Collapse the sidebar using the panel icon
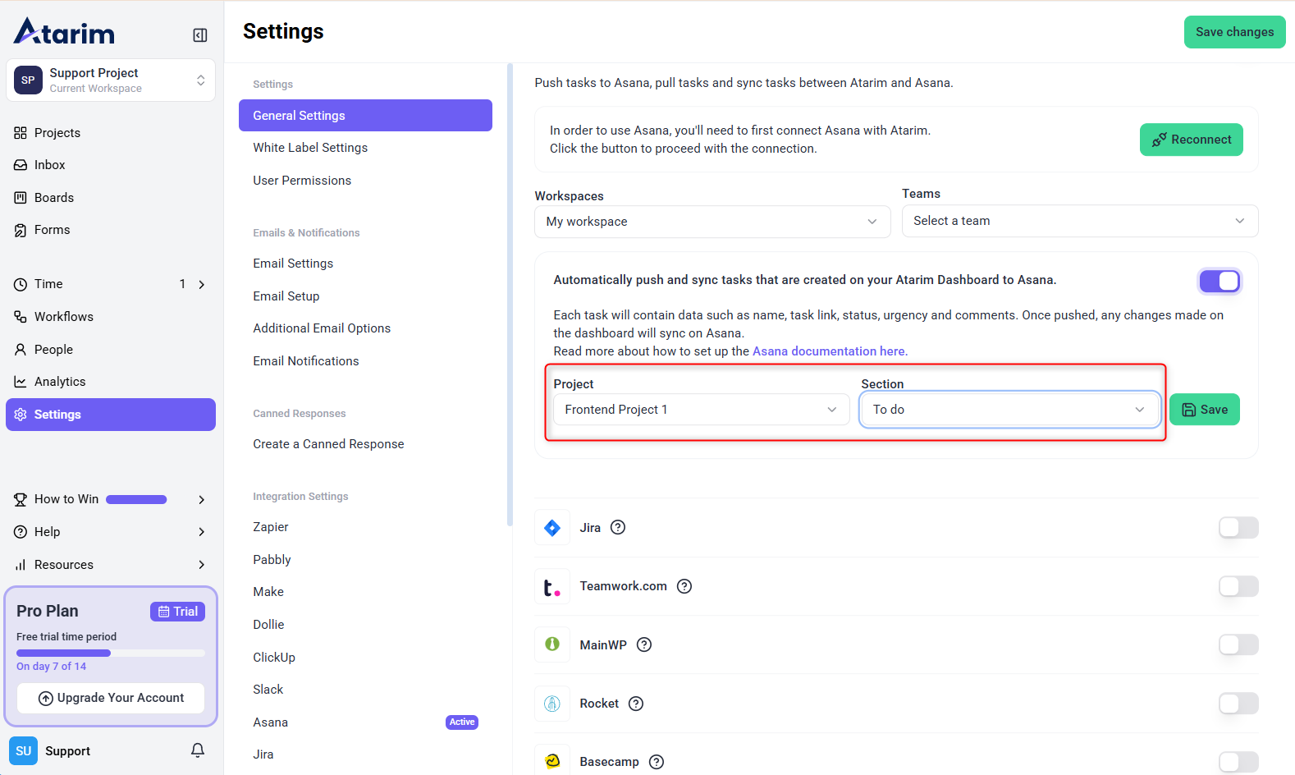This screenshot has height=775, width=1295. coord(199,35)
